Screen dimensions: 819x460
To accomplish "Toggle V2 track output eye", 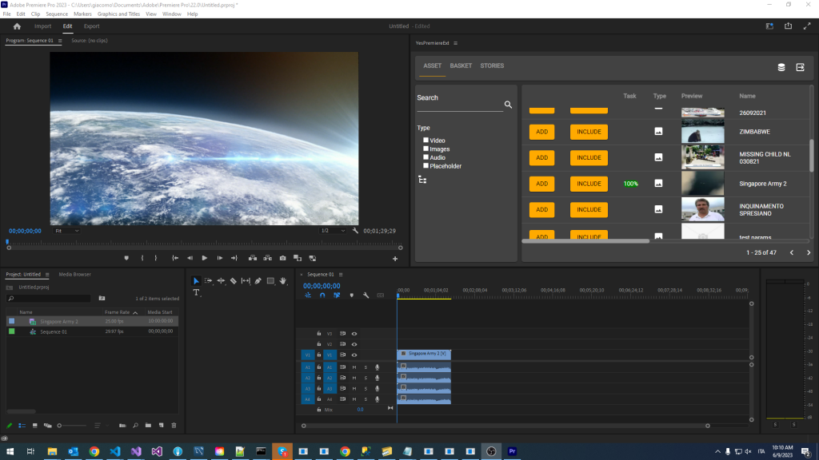I will pos(354,344).
